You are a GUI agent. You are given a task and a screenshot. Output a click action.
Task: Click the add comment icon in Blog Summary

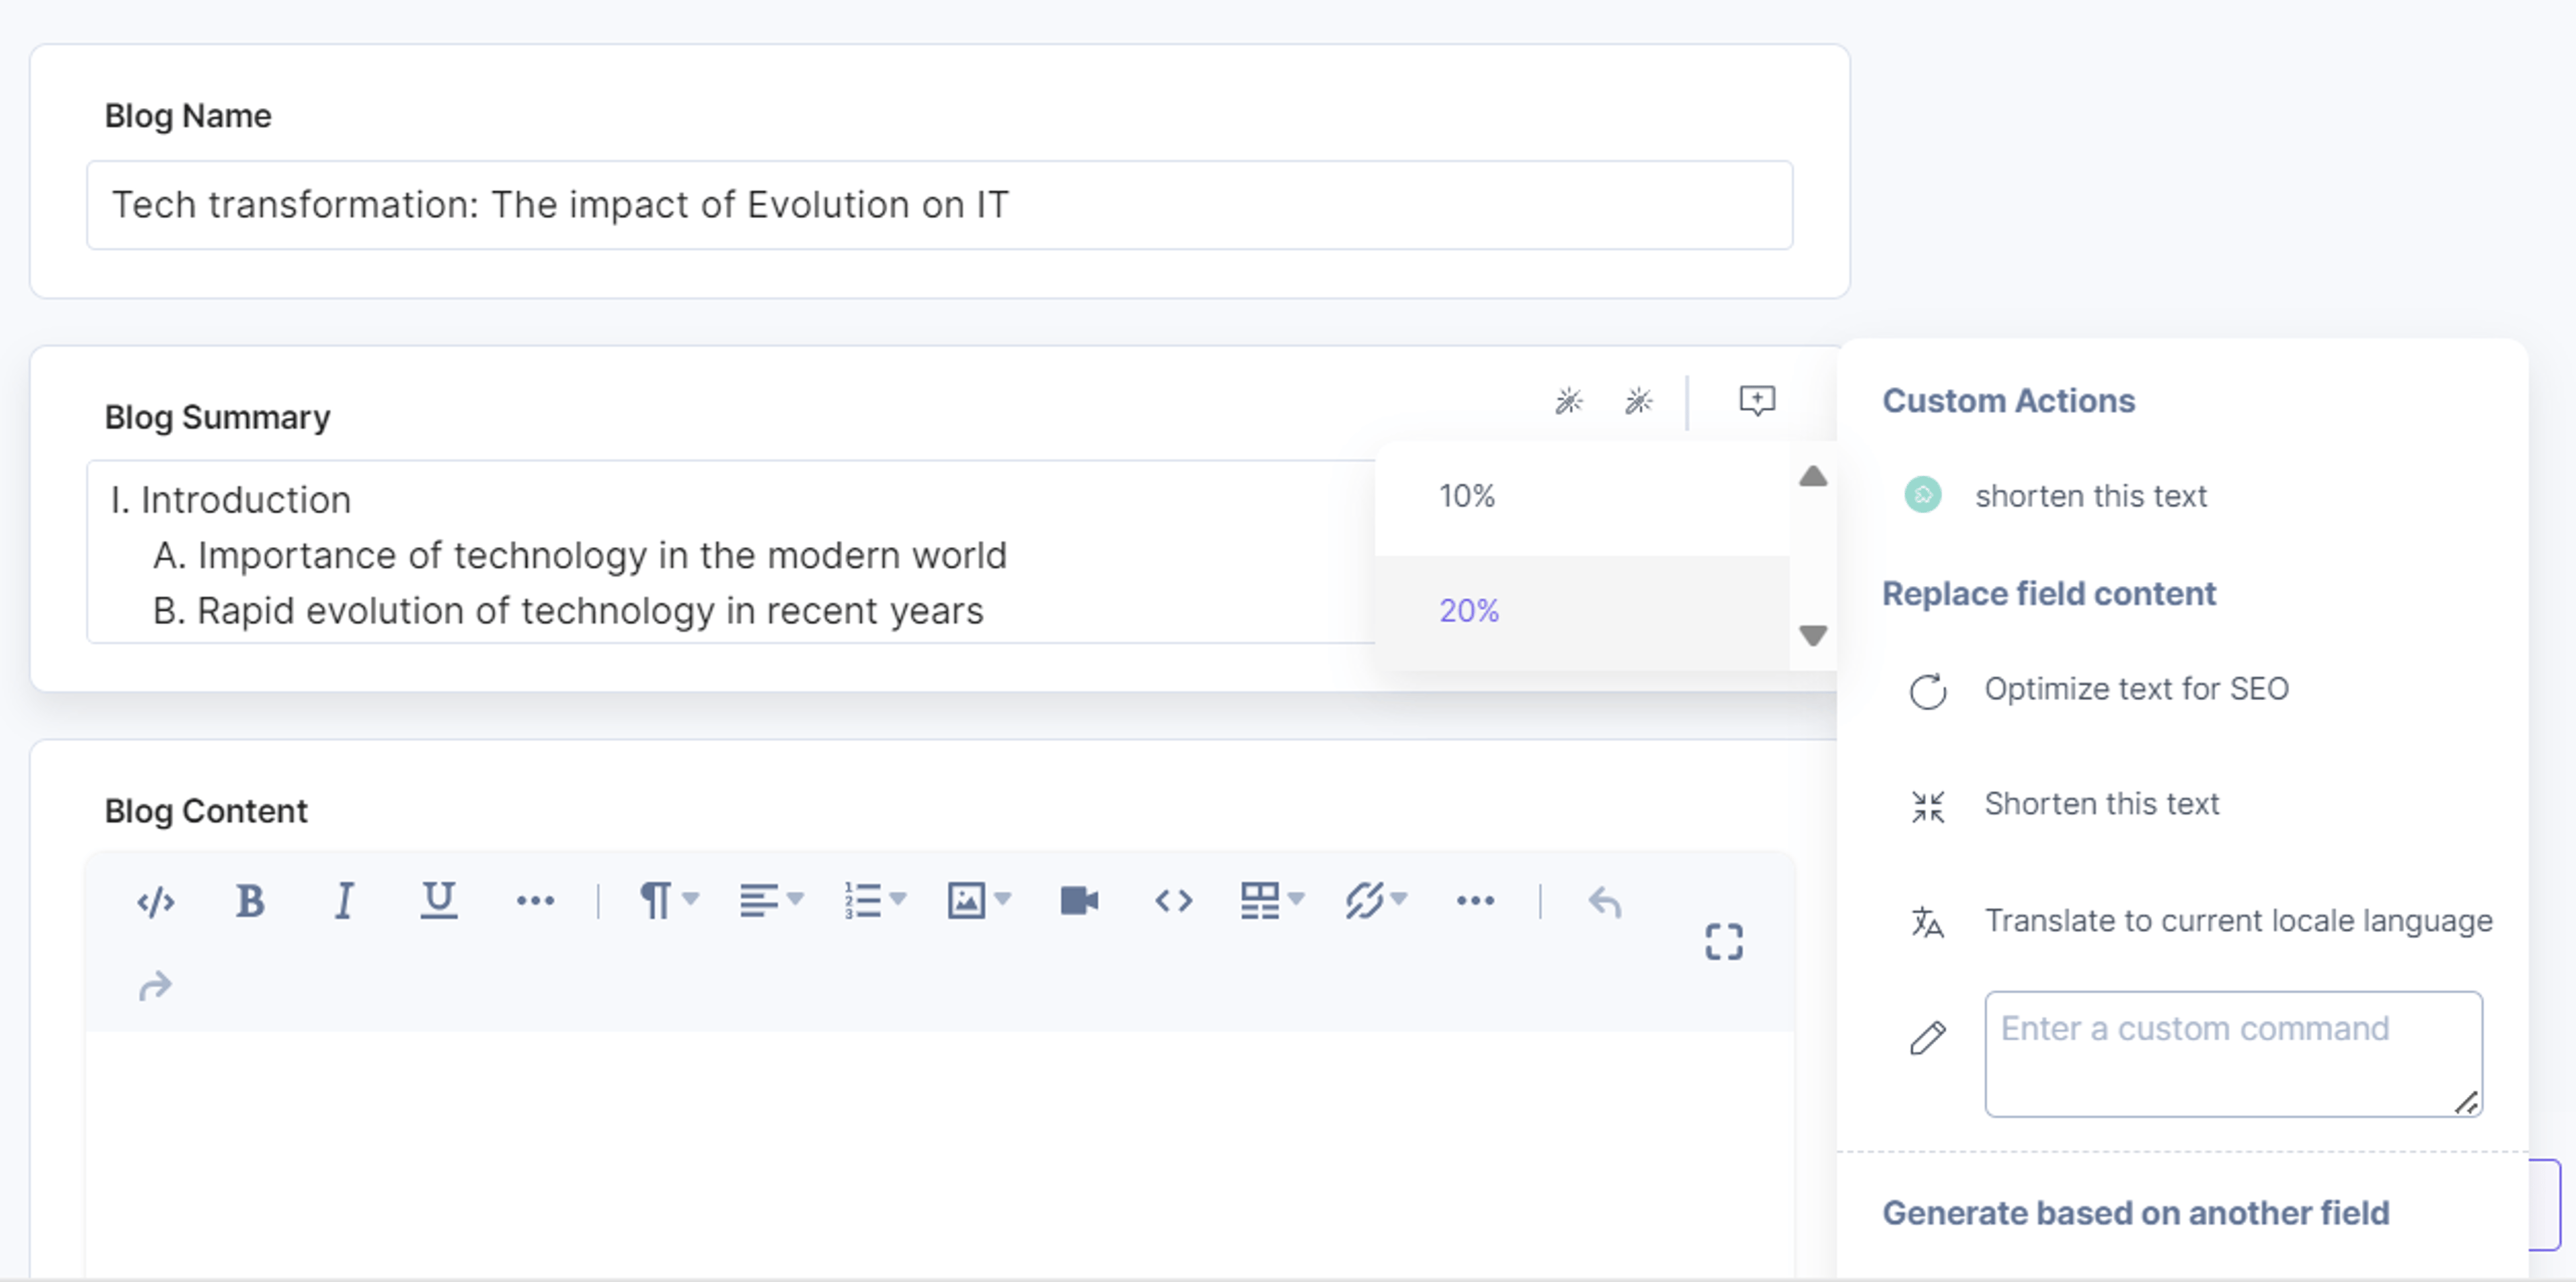1757,402
